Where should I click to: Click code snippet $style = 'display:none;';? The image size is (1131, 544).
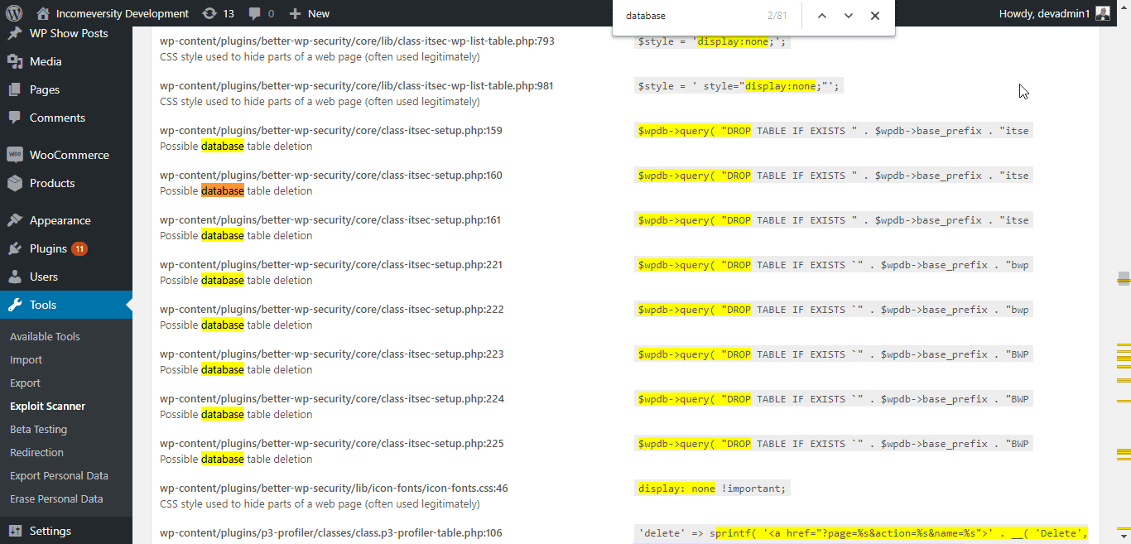[712, 41]
